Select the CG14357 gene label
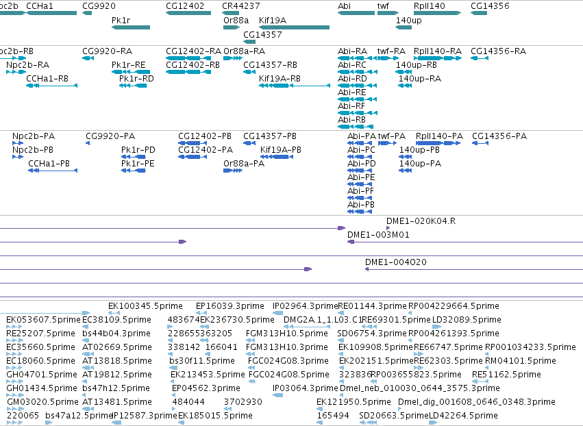 [x=262, y=34]
